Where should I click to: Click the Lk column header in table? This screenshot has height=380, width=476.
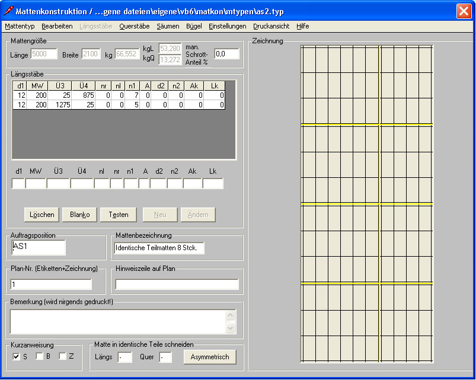pyautogui.click(x=215, y=86)
